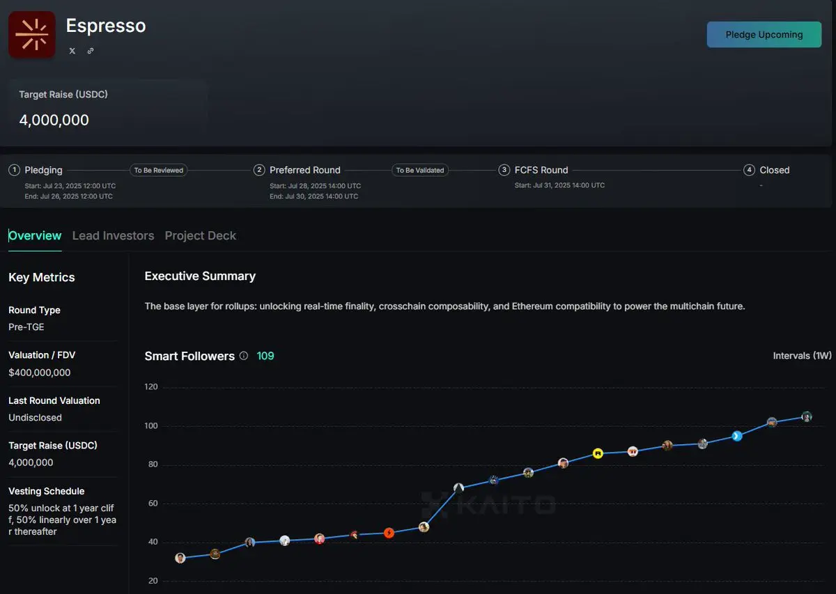Open the Espresso website link icon

(x=91, y=51)
